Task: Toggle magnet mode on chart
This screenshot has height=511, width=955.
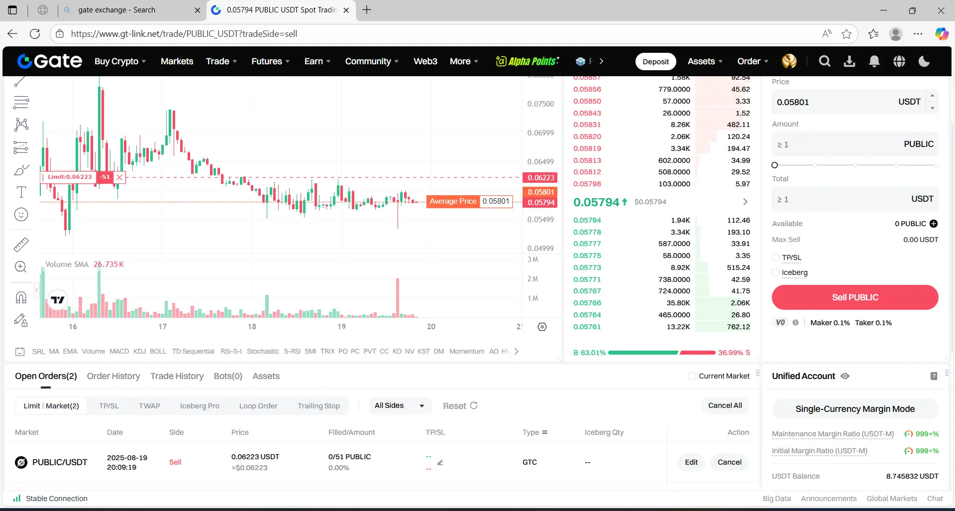Action: 21,297
